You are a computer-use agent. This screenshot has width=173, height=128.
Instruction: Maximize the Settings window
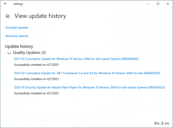[x=158, y=4]
